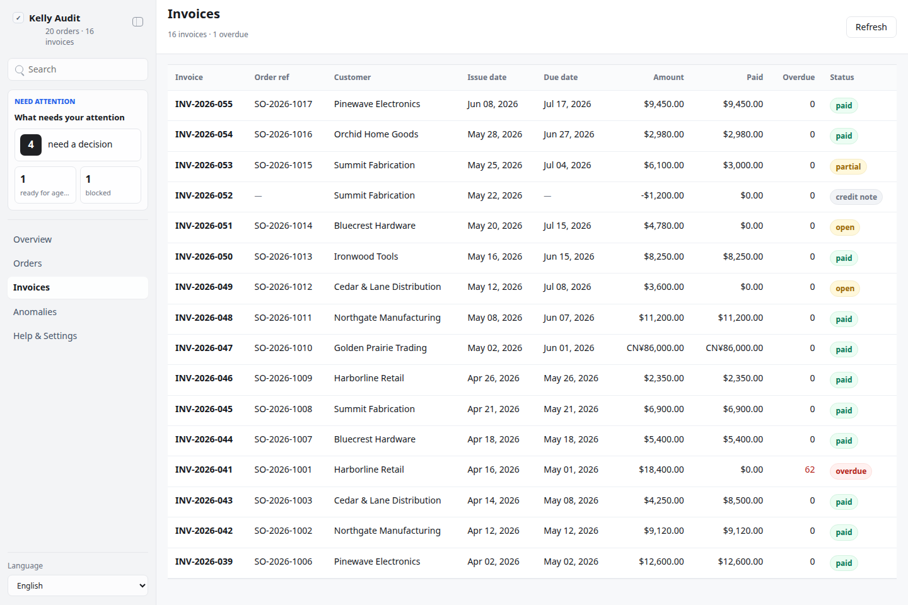The width and height of the screenshot is (908, 605).
Task: Open invoice INV-2026-043
Action: coord(204,500)
